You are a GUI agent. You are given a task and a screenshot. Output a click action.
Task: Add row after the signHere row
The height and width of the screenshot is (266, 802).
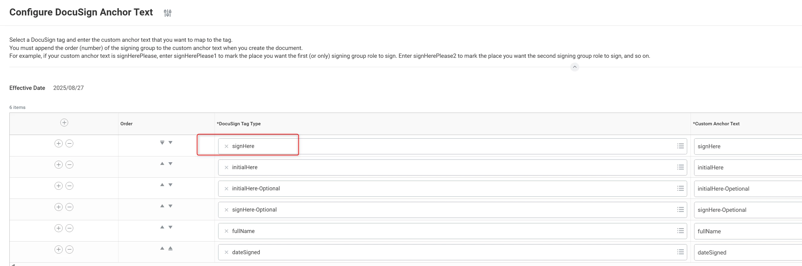click(58, 143)
